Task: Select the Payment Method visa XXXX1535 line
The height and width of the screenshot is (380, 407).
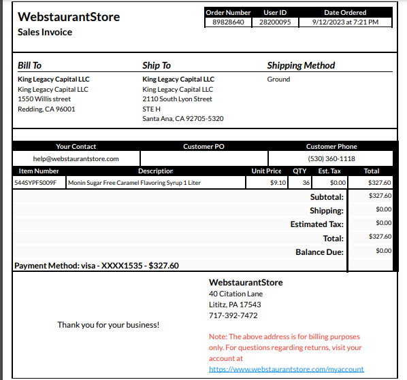Action: tap(97, 266)
